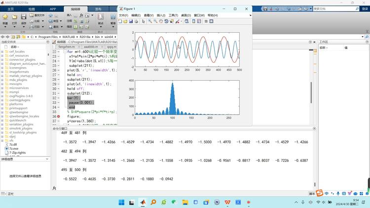
Task: Switch to the 绘图 (Plots) ribbon tab
Action: (x=32, y=9)
